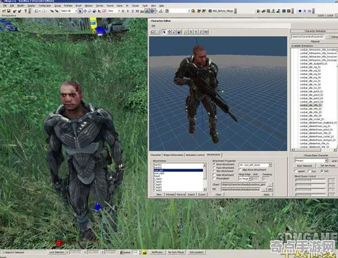The image size is (338, 258).
Task: Open the Primary base character dropdown
Action: 326,161
